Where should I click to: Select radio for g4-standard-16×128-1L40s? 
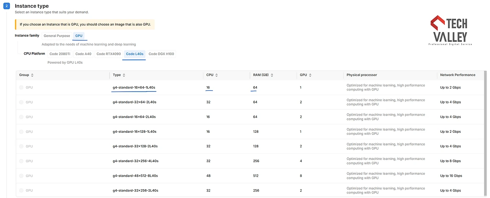21,132
